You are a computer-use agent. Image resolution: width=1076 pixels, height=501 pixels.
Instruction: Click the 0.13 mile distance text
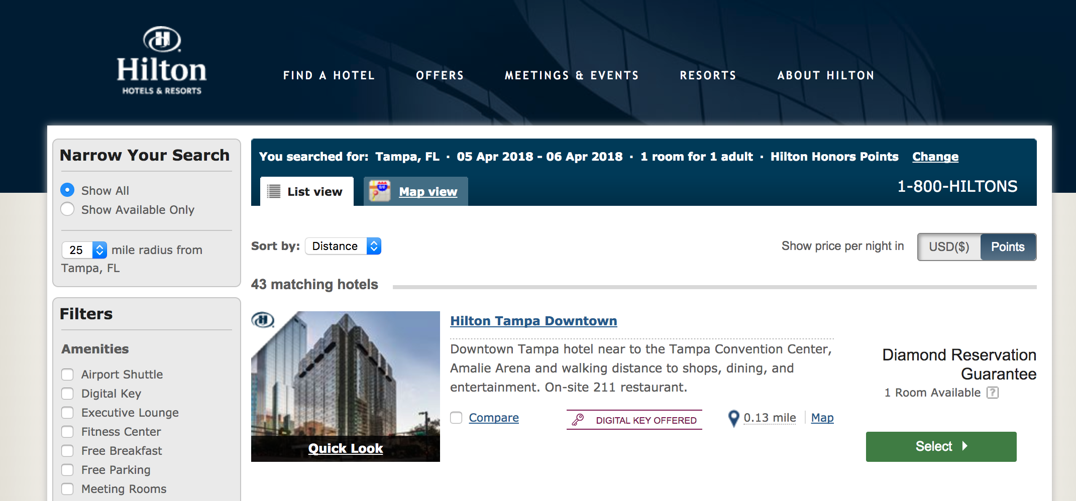pyautogui.click(x=770, y=418)
